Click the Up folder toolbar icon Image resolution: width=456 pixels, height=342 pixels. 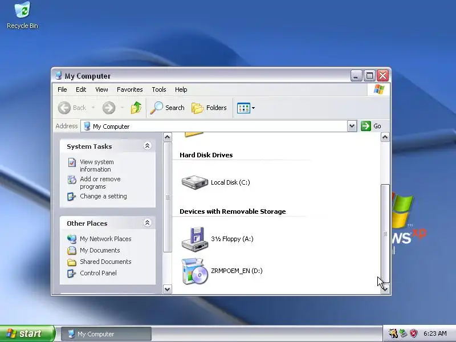(x=136, y=108)
